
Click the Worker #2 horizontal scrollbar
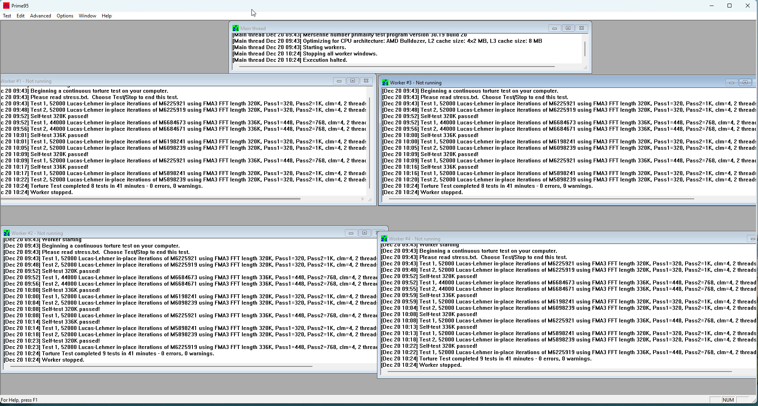162,366
